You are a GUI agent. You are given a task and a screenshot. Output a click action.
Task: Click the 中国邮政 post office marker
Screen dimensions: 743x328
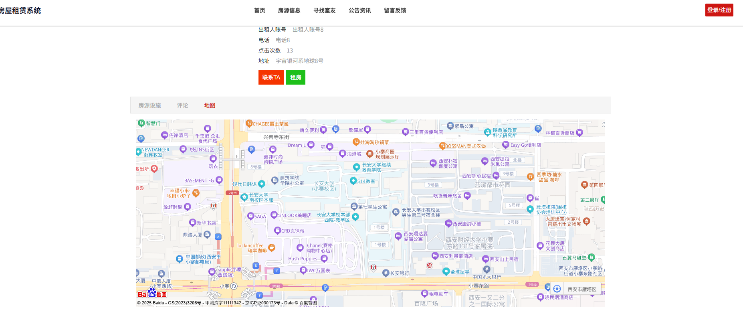(x=180, y=259)
